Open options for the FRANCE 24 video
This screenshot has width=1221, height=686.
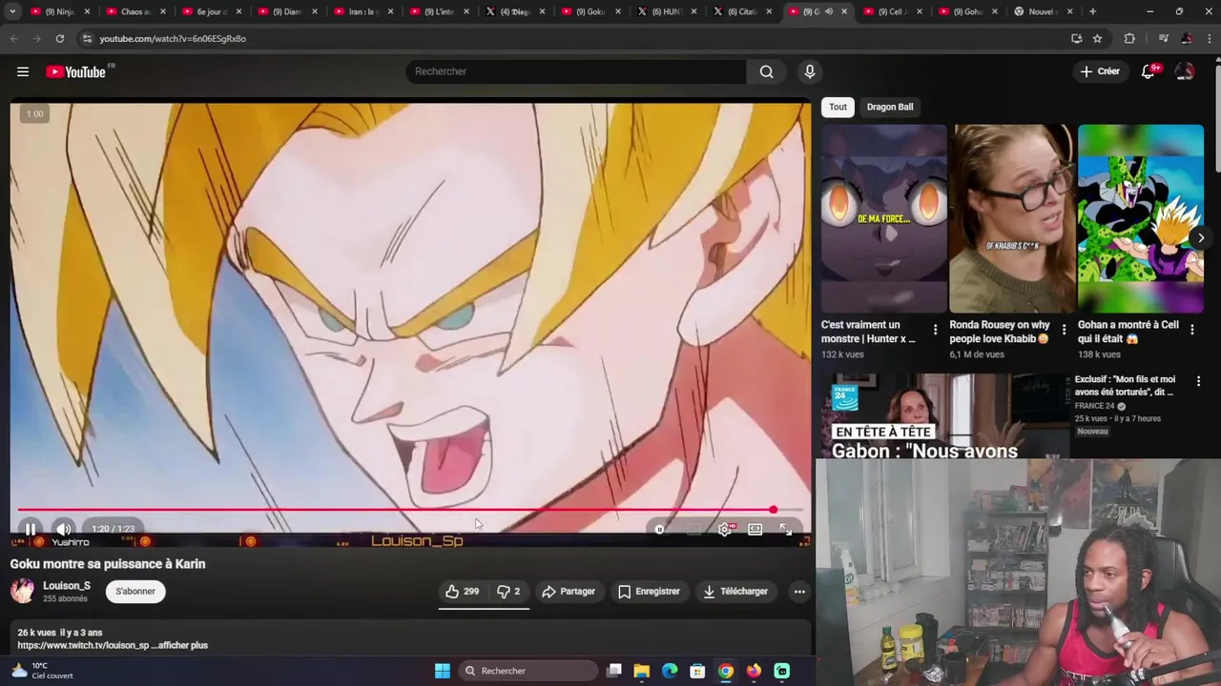pyautogui.click(x=1198, y=381)
